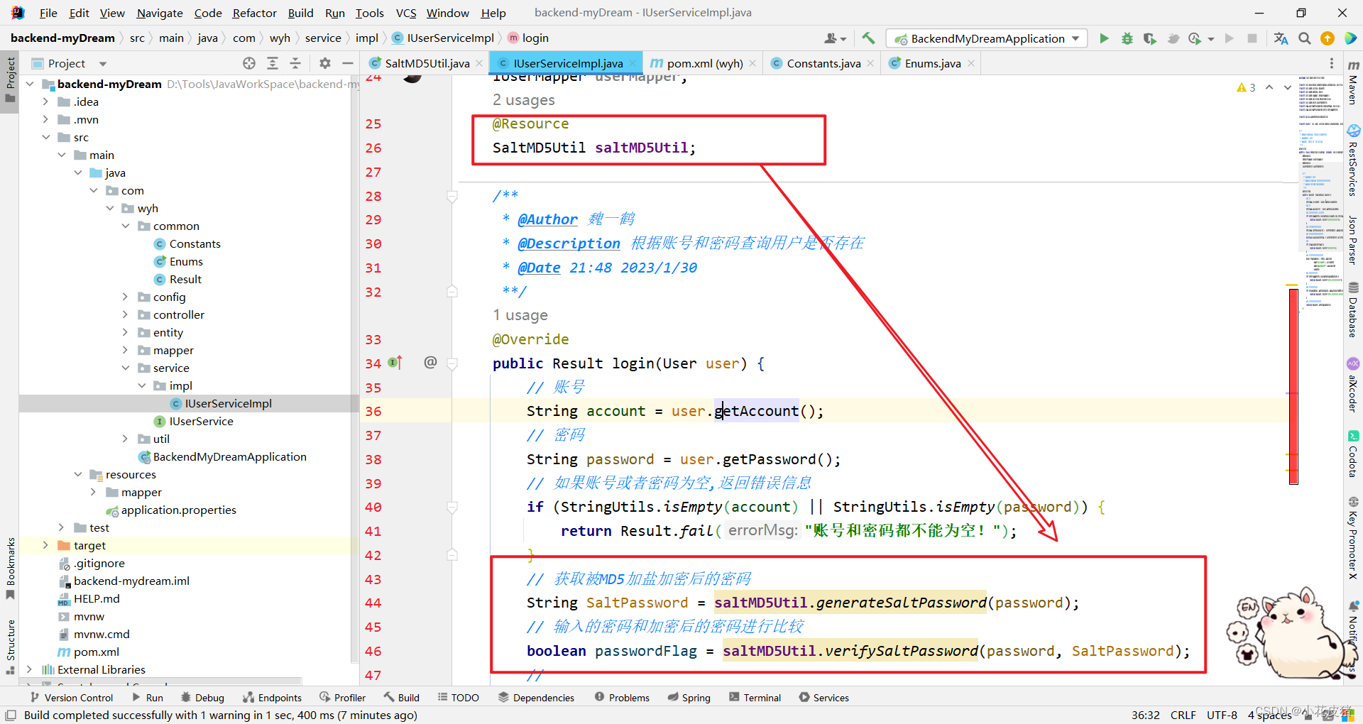
Task: Toggle the Bookmarks tool window
Action: 10,575
